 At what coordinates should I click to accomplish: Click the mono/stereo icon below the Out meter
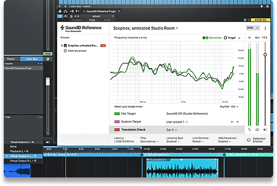257,130
